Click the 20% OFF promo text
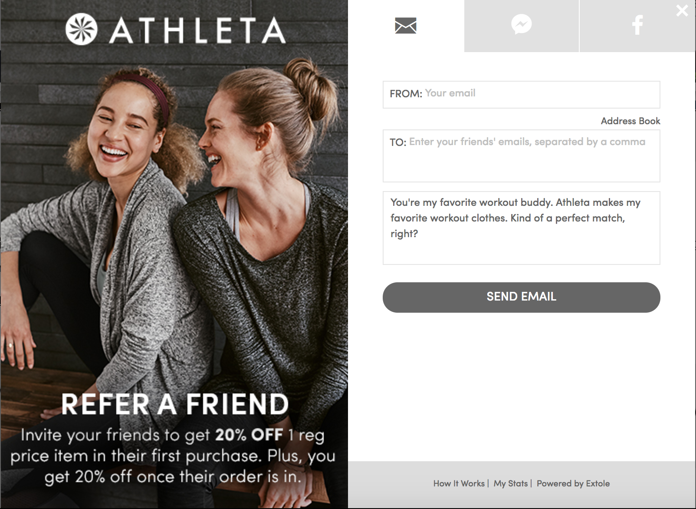The image size is (696, 509). pyautogui.click(x=249, y=435)
